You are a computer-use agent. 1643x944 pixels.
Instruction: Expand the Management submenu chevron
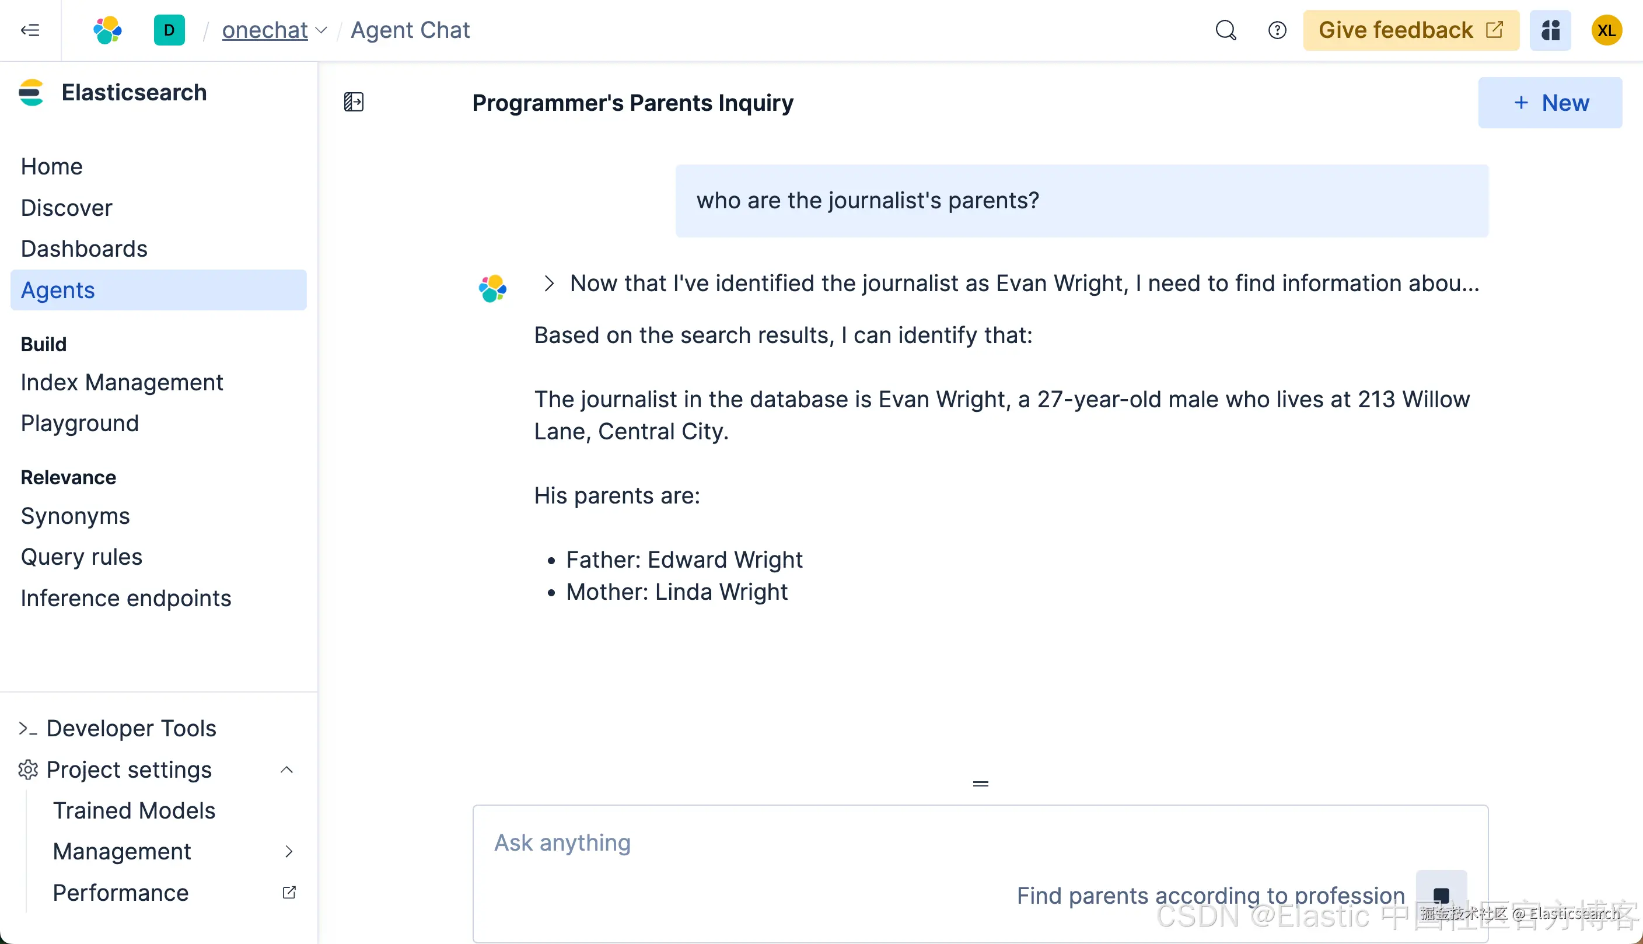point(289,852)
